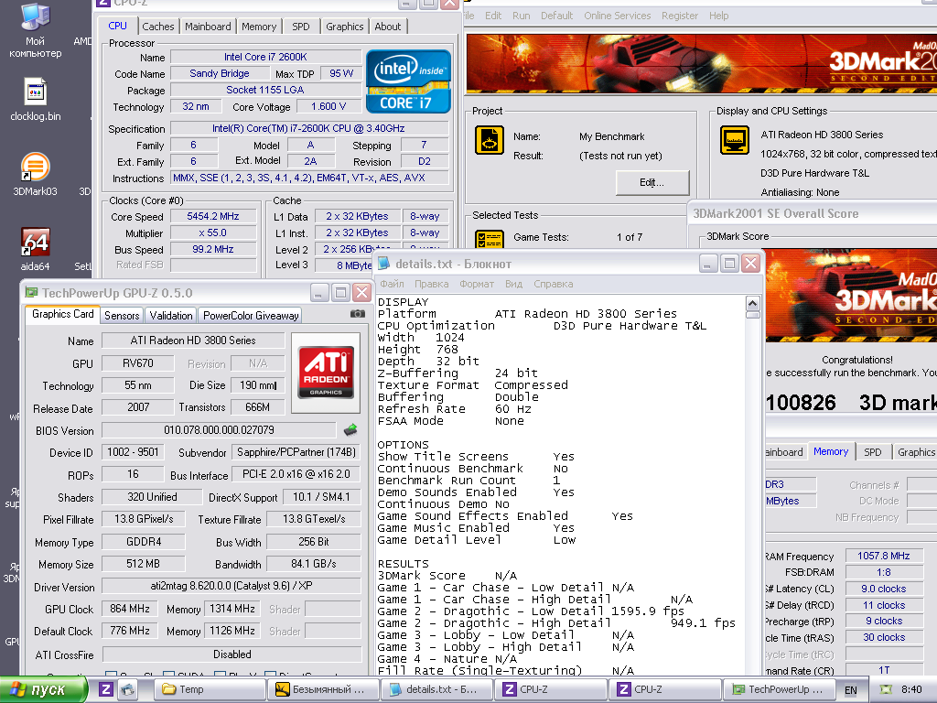
Task: Save the BIOS using the GPU-Z chip icon
Action: pyautogui.click(x=350, y=430)
